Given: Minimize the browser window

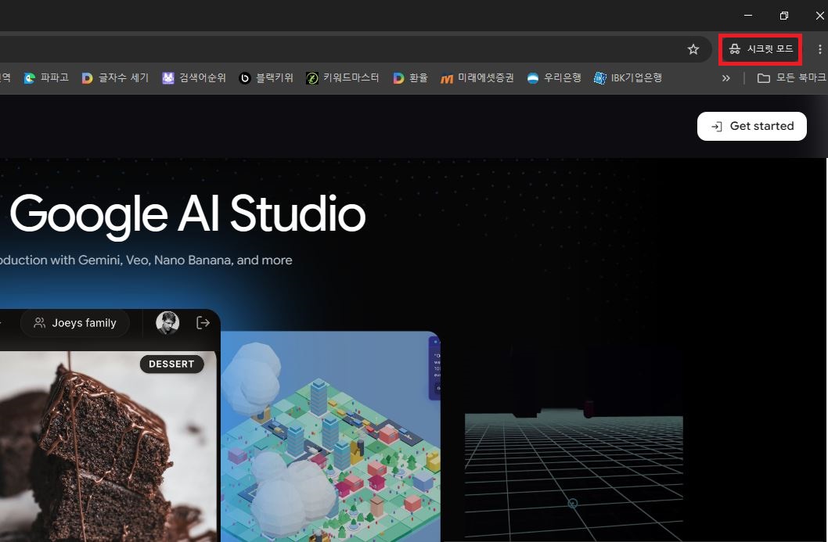Looking at the screenshot, I should 748,16.
